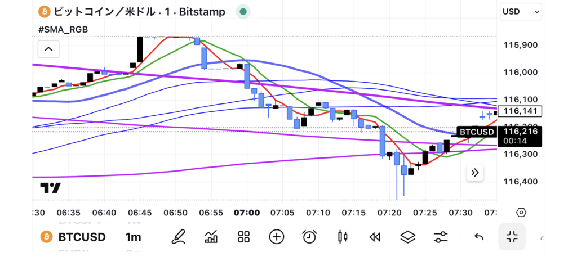Click the TradingView logo on the chart
Image resolution: width=577 pixels, height=266 pixels.
pos(50,188)
